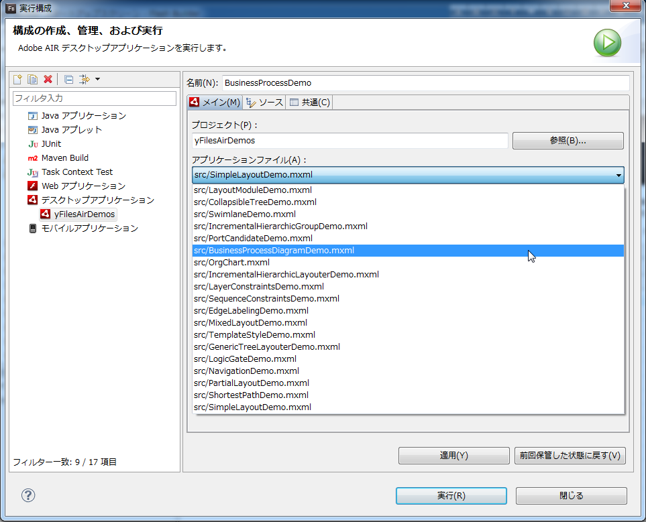Select Maven Build configuration type
646x522 pixels.
58,157
